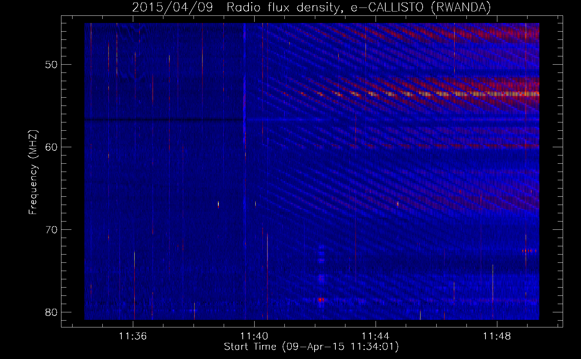Click the 11:36 time tick label
Screen dimensions: 581x359
pyautogui.click(x=133, y=336)
